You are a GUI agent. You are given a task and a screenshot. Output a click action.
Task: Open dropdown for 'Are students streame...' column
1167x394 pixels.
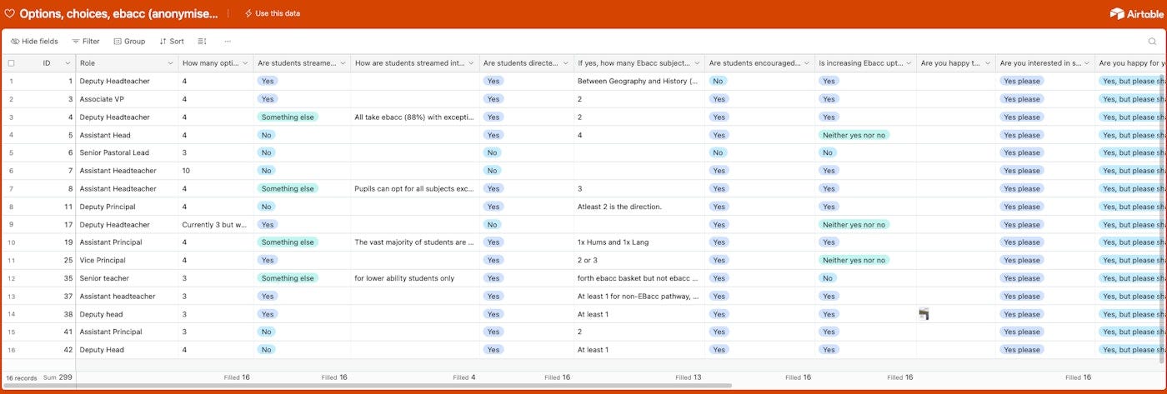[343, 63]
